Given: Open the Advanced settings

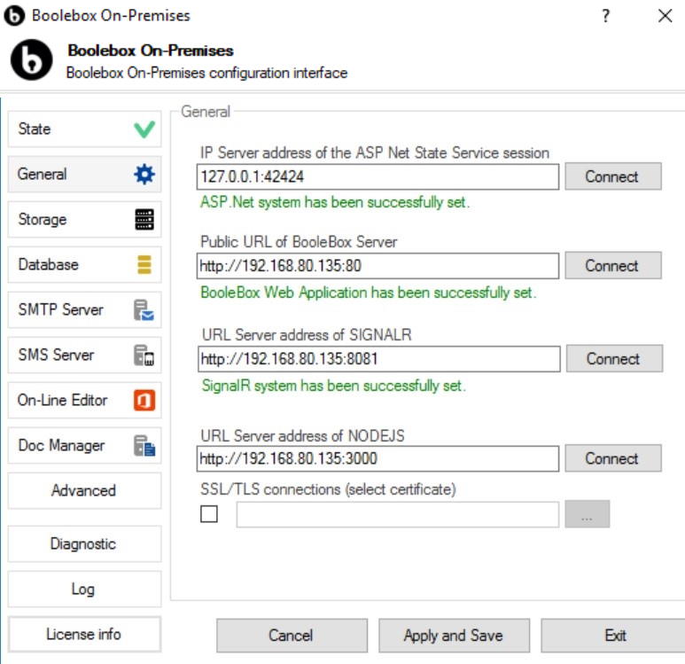Looking at the screenshot, I should point(85,490).
